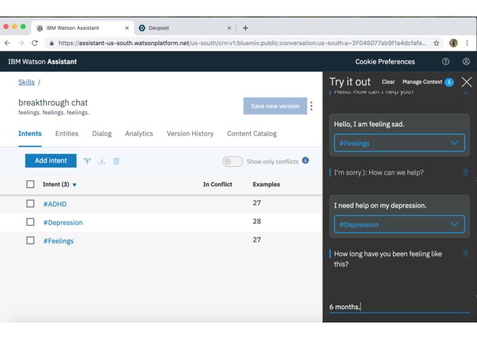Click the site lock security icon
The width and height of the screenshot is (477, 339).
point(51,43)
